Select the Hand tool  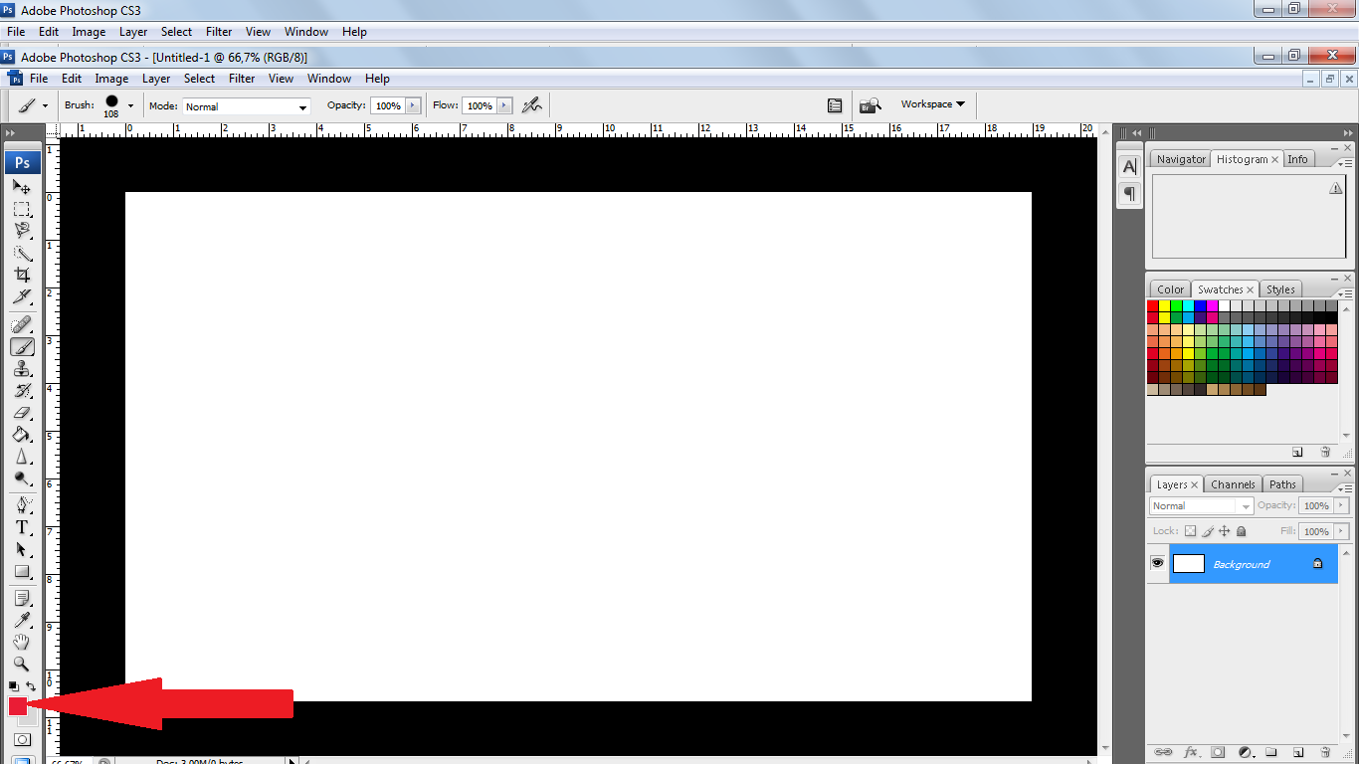click(x=22, y=642)
